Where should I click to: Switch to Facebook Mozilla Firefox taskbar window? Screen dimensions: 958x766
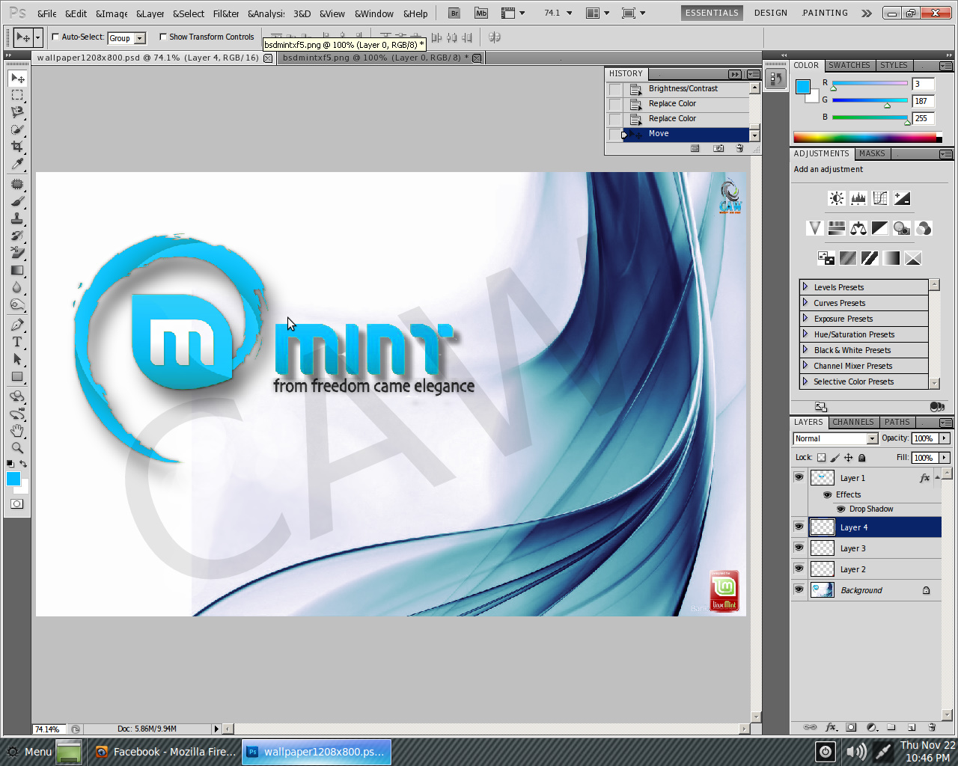165,752
